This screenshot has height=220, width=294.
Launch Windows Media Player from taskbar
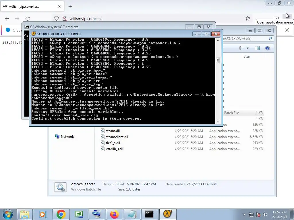(x=42, y=214)
